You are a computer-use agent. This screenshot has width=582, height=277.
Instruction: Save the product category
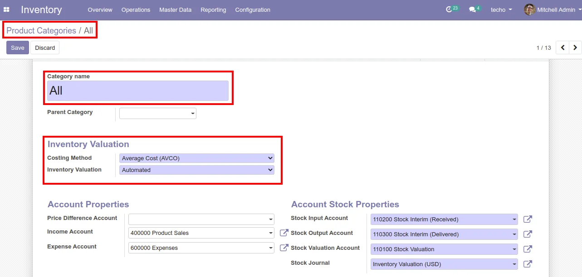tap(18, 48)
